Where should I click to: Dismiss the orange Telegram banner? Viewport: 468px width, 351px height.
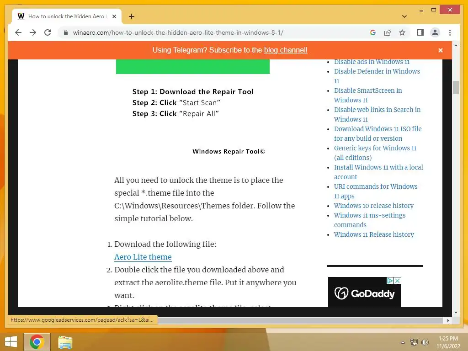440,50
